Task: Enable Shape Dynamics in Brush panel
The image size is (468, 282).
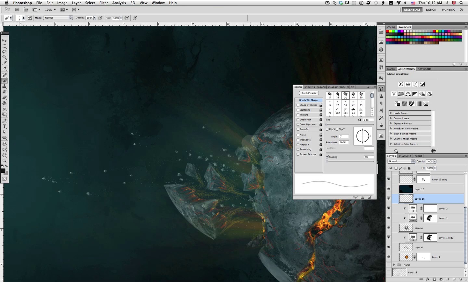Action: point(298,105)
